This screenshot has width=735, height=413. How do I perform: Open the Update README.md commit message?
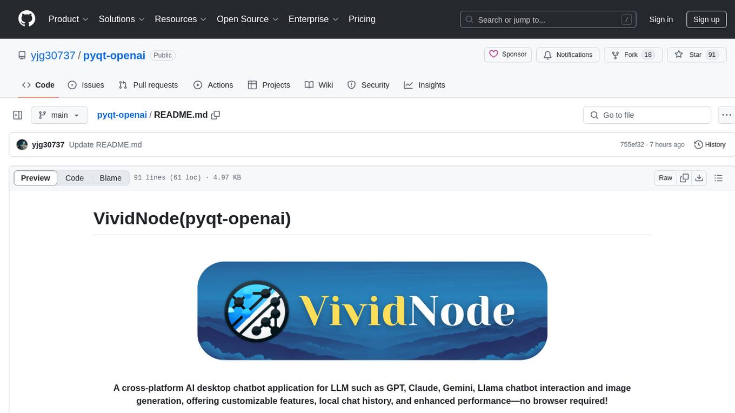click(x=105, y=145)
